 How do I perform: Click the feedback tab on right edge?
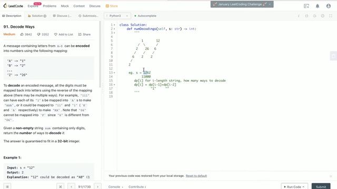tap(333, 56)
